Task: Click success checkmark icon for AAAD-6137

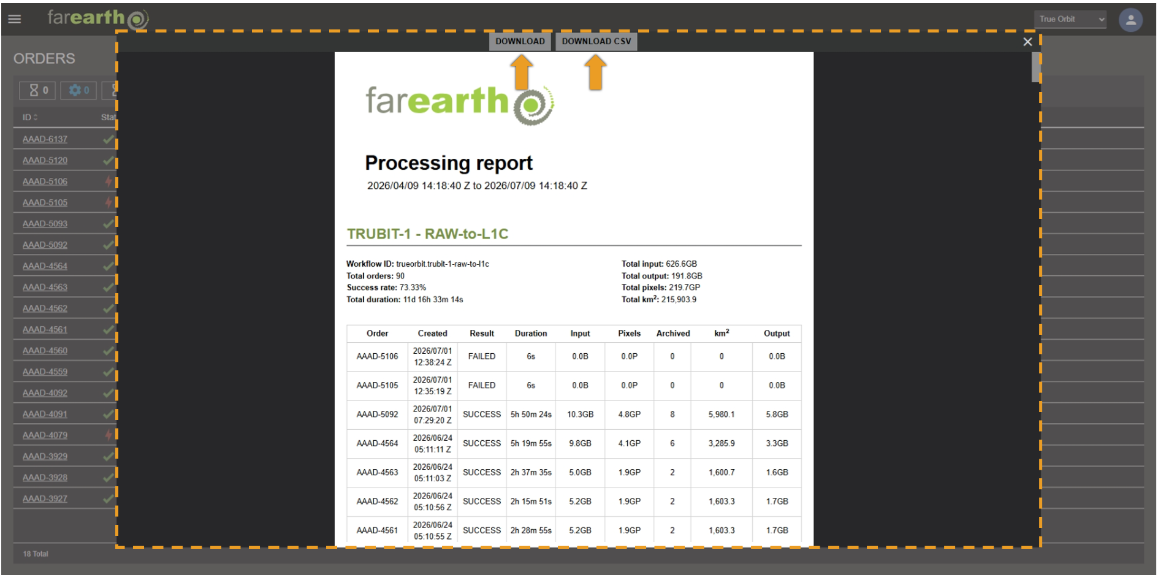Action: (x=109, y=139)
